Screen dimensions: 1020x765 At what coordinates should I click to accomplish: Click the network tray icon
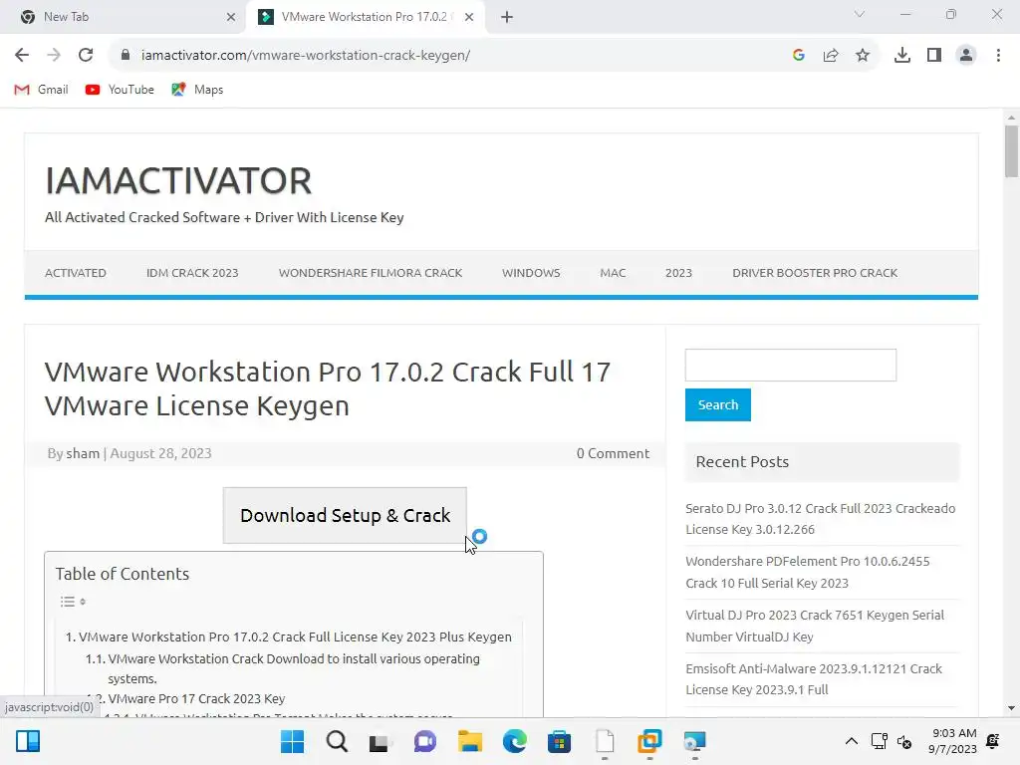tap(879, 741)
